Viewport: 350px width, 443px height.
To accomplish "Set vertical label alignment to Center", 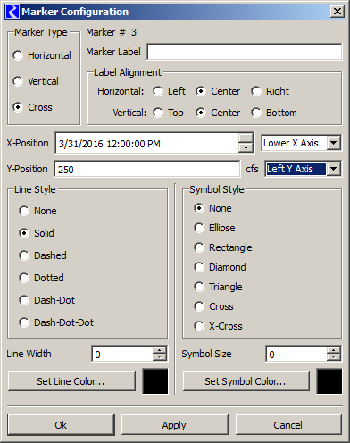I will [201, 113].
